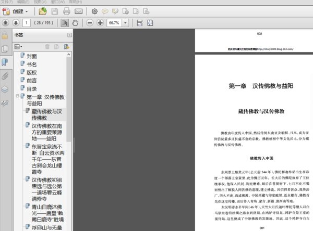Image resolution: width=313 pixels, height=231 pixels.
Task: Click subheading 佛教传入中国 in document
Action: point(261,158)
